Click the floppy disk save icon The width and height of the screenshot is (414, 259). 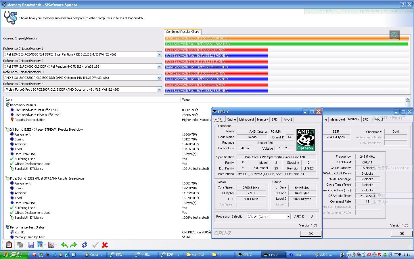pyautogui.click(x=31, y=245)
